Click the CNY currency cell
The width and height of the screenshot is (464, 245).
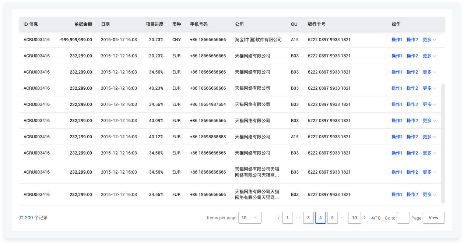coord(177,40)
